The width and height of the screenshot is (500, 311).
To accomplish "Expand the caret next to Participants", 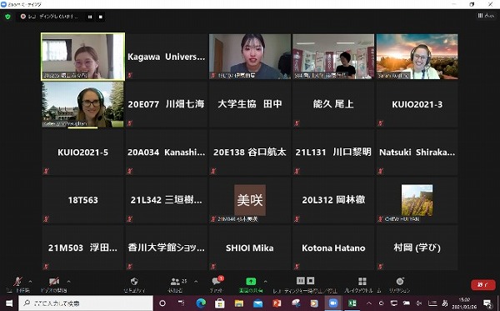I will [x=196, y=281].
